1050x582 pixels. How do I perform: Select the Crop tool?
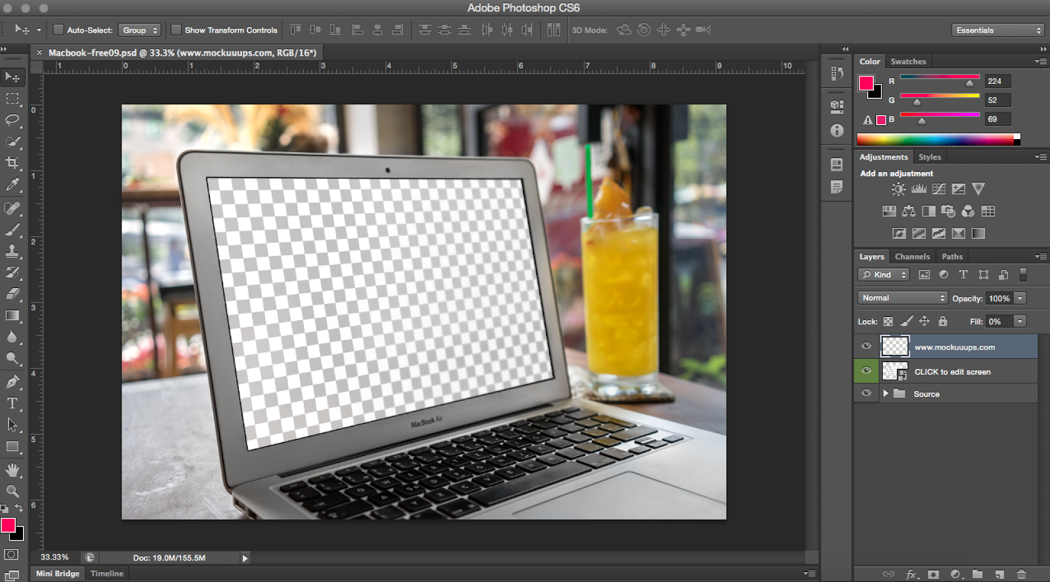[12, 163]
